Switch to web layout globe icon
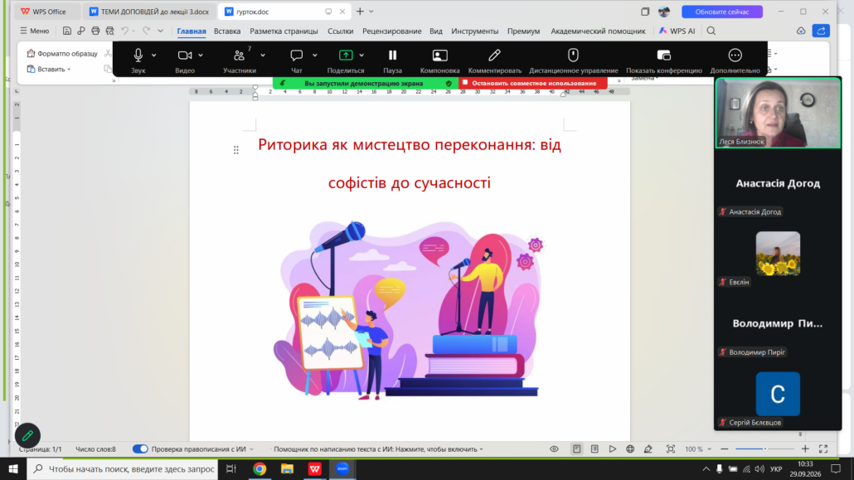854x480 pixels. coord(630,449)
